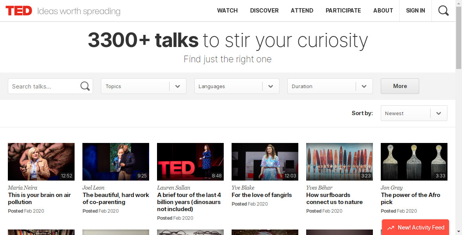Open Joel Leon co-parenting talk thumbnail
Viewport: 462px width, 235px height.
coord(116,162)
